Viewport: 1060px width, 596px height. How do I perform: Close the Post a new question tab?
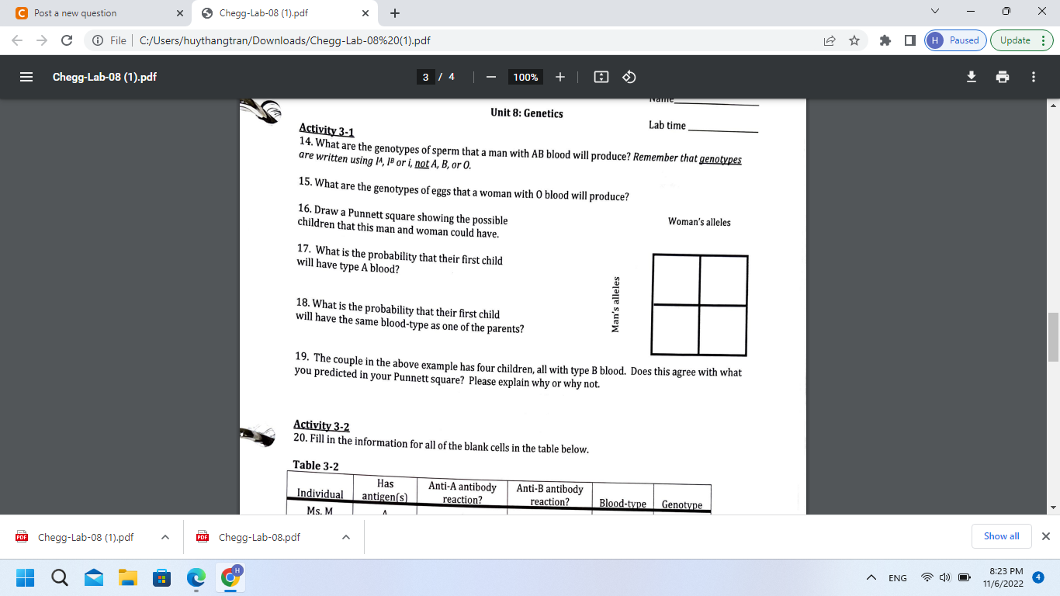180,13
